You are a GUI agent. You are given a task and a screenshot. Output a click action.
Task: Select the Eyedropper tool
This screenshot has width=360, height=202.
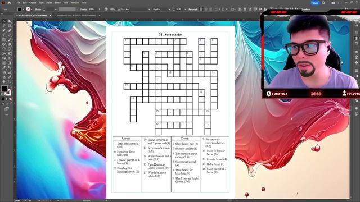pyautogui.click(x=4, y=67)
